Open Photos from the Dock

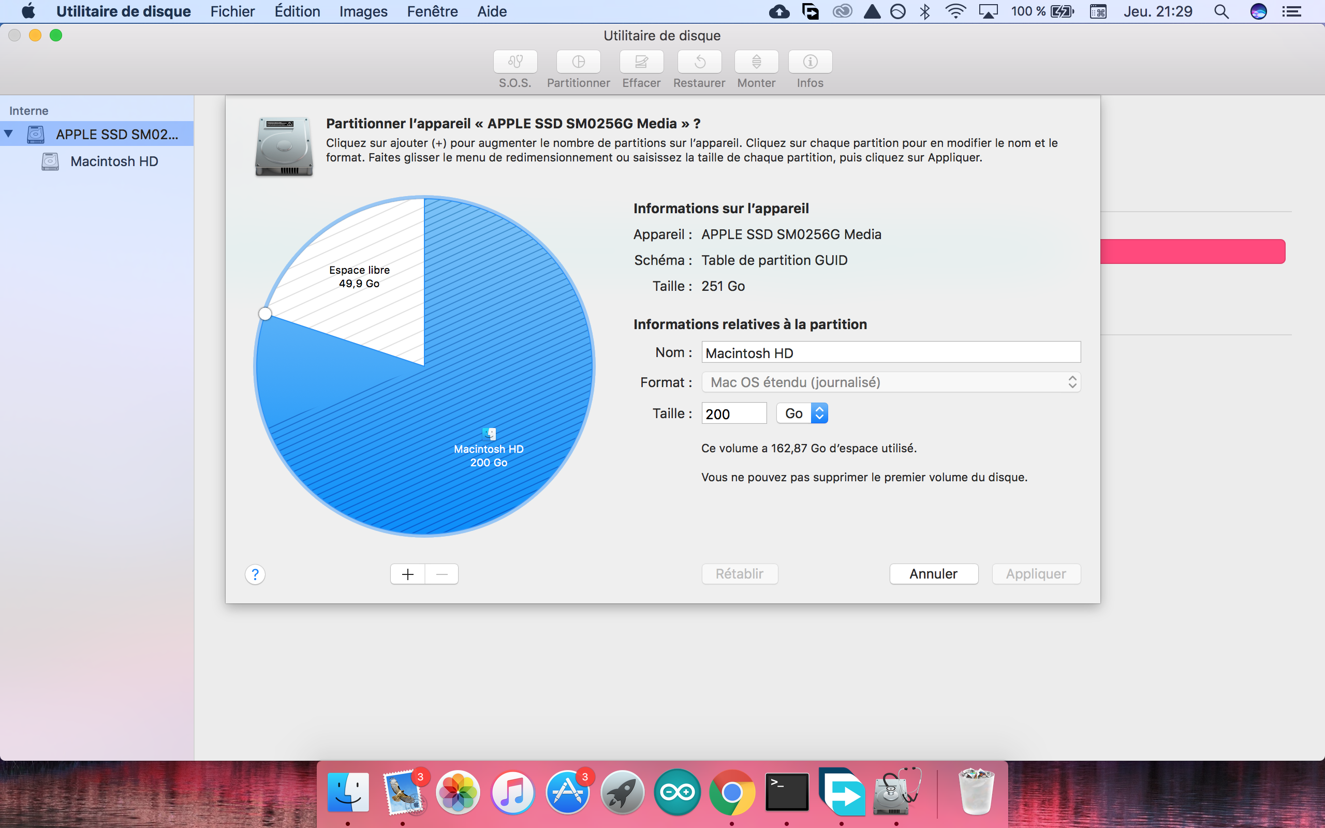click(x=458, y=792)
